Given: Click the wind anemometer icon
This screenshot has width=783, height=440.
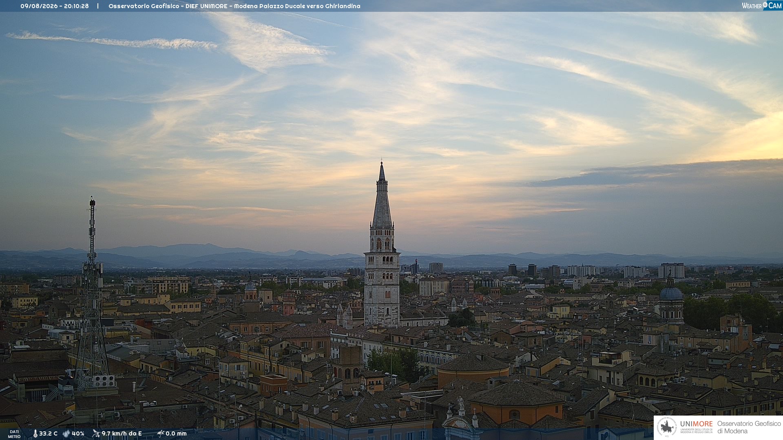Looking at the screenshot, I should (x=96, y=433).
